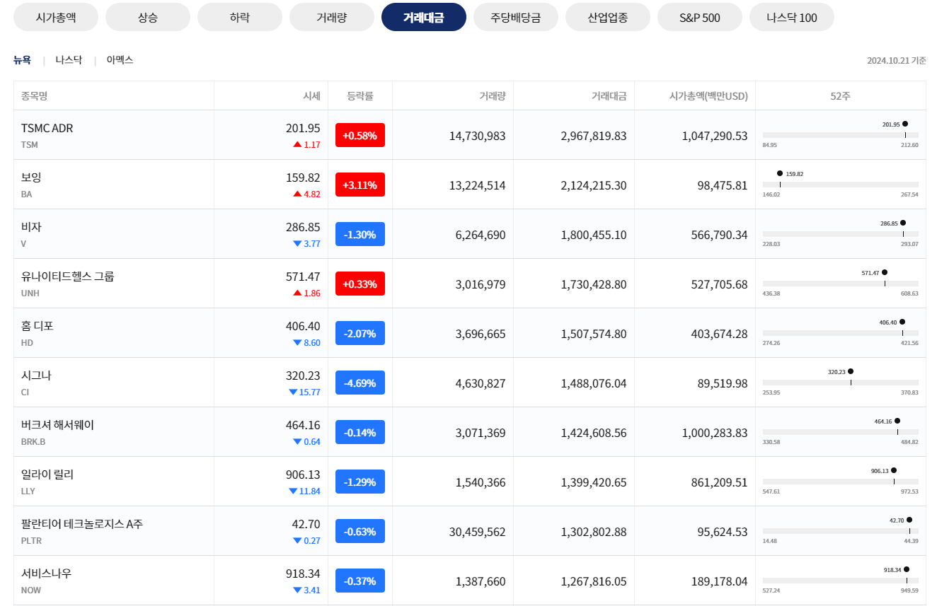Image resolution: width=937 pixels, height=606 pixels.
Task: Click the 시가총액(백만USD) column header
Action: tap(708, 95)
